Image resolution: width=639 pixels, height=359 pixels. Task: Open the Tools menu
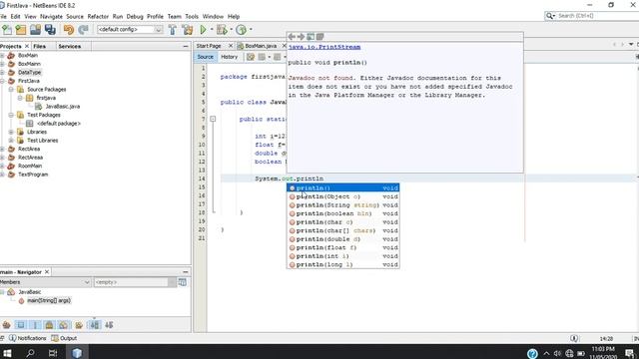click(x=192, y=16)
